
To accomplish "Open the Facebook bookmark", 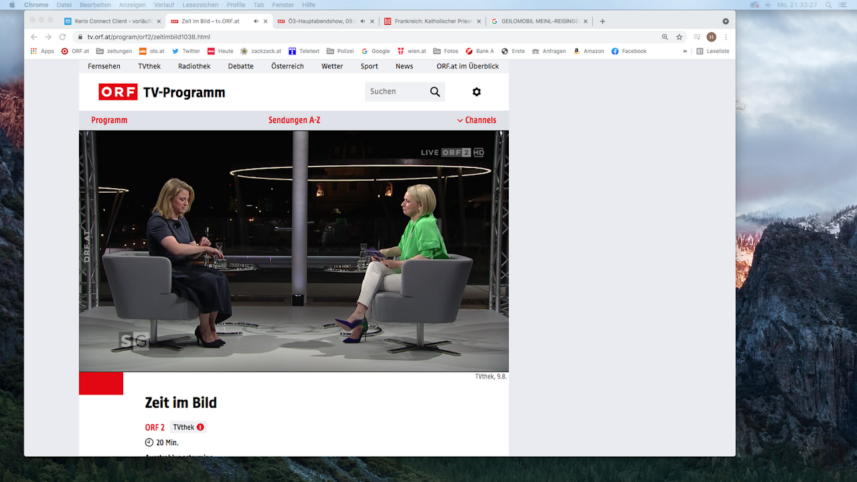I will coord(629,51).
